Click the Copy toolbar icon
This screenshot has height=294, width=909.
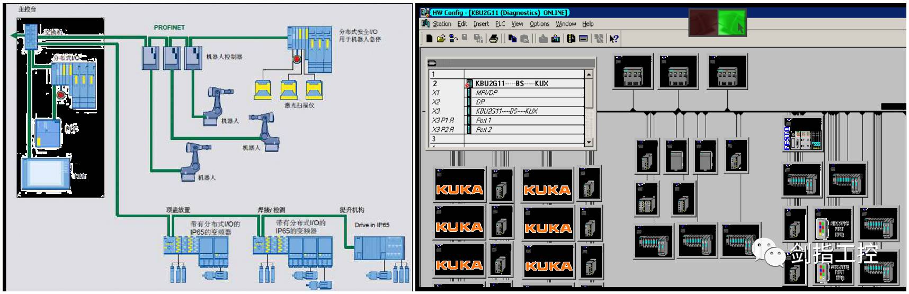(x=512, y=39)
